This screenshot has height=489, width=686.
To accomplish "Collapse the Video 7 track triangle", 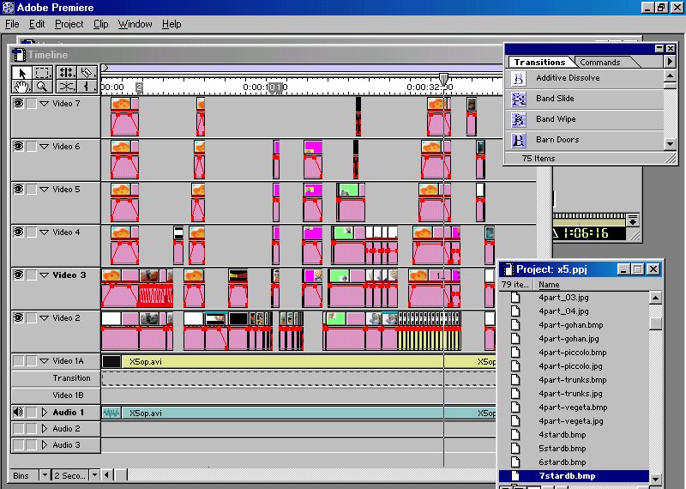I will (x=44, y=104).
